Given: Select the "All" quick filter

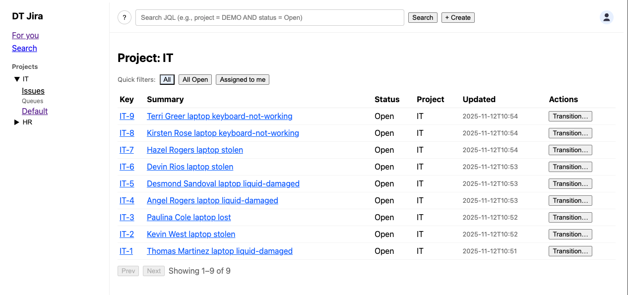Looking at the screenshot, I should (x=167, y=79).
